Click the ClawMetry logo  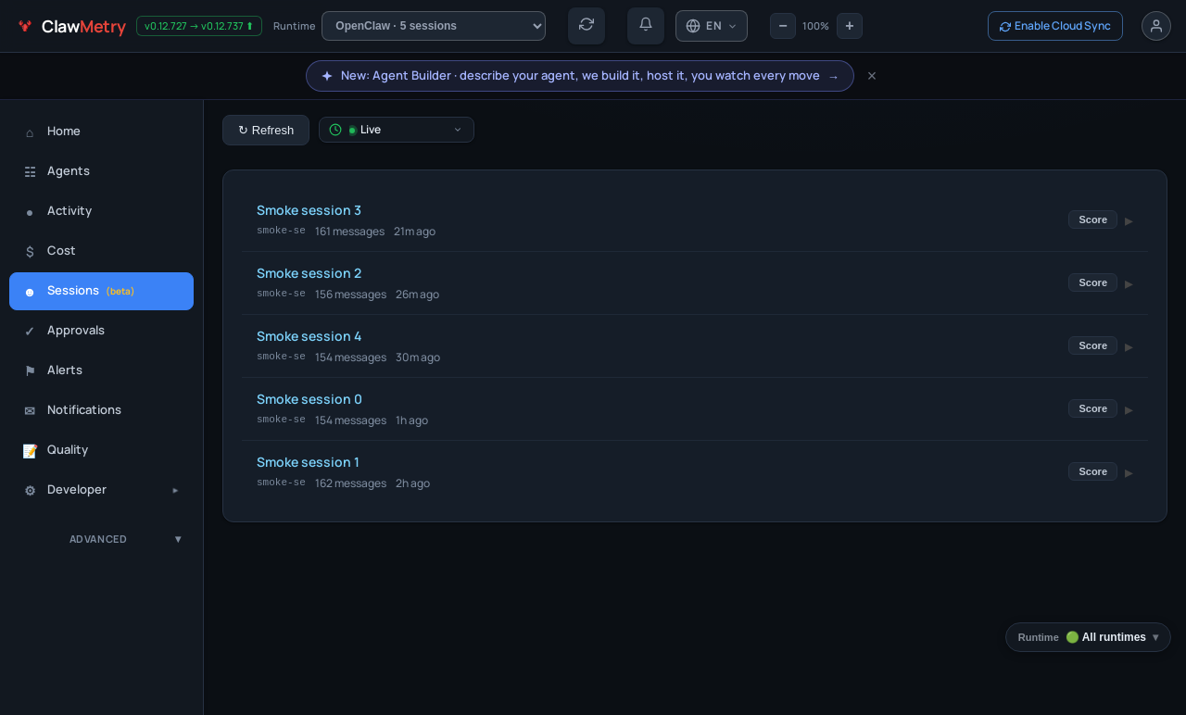71,26
